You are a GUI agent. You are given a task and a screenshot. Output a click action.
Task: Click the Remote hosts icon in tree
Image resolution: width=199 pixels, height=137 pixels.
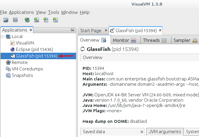(x=8, y=62)
